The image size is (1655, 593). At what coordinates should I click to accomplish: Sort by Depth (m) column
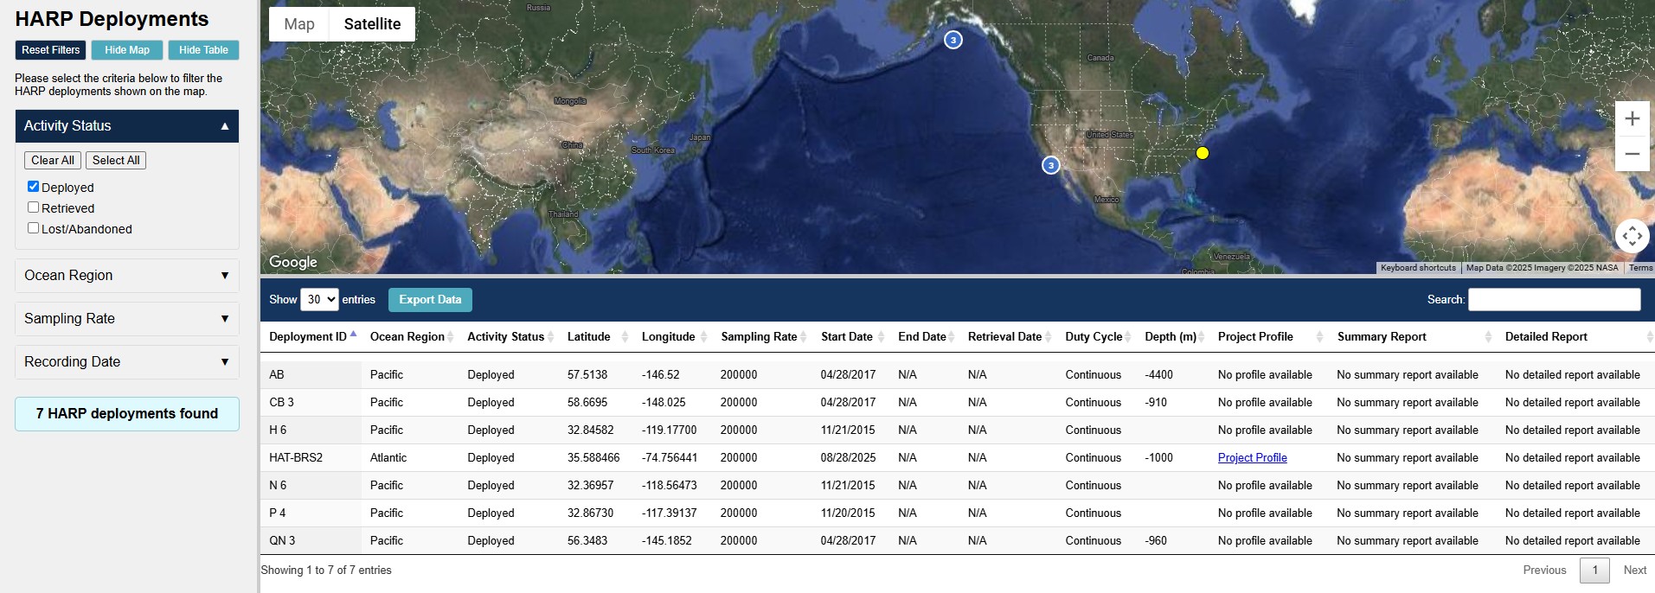tap(1172, 337)
